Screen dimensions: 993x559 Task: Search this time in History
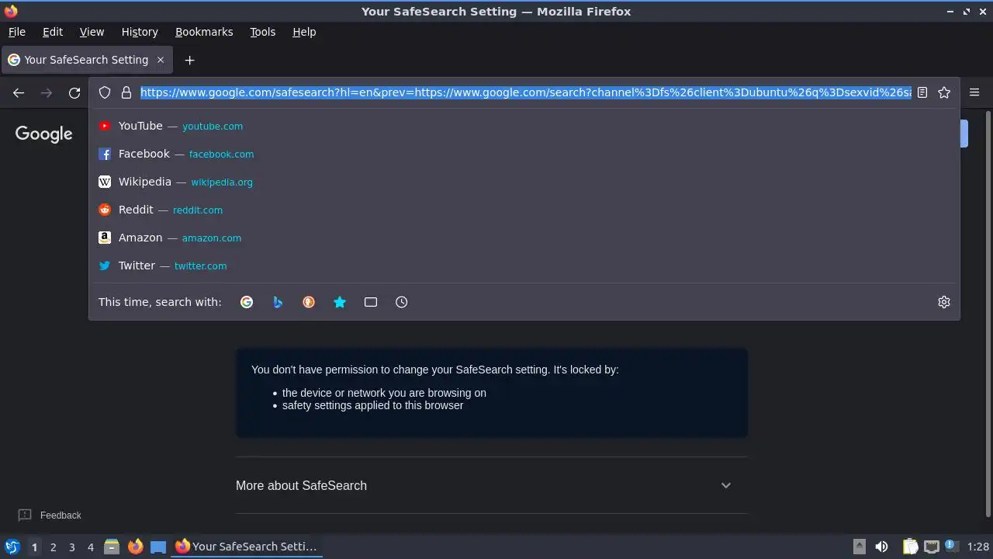tap(402, 302)
